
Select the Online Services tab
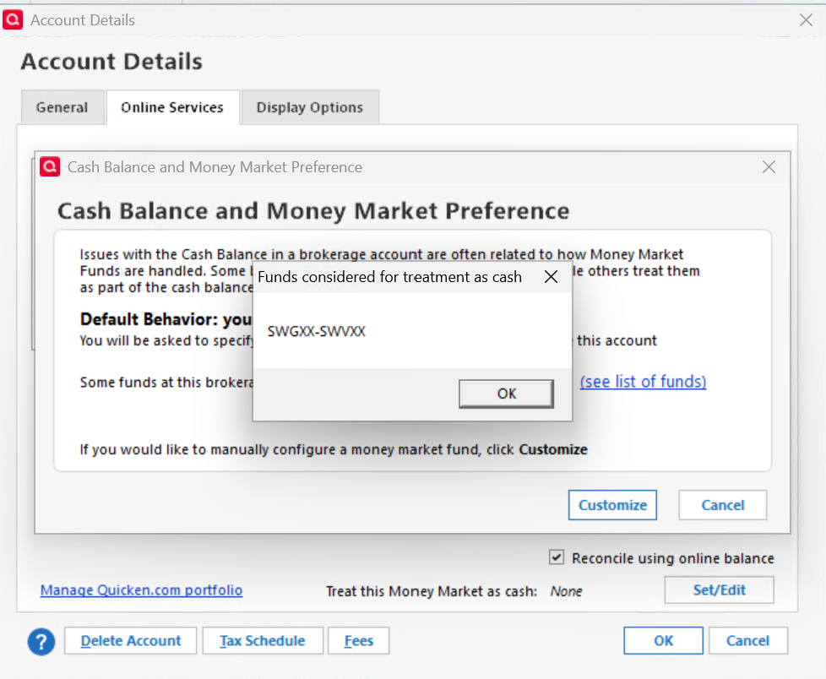[x=172, y=107]
